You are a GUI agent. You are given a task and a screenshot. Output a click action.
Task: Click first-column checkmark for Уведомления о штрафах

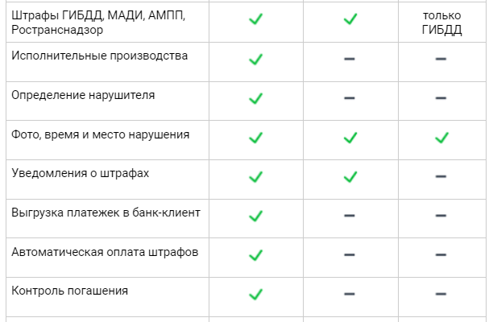[256, 176]
